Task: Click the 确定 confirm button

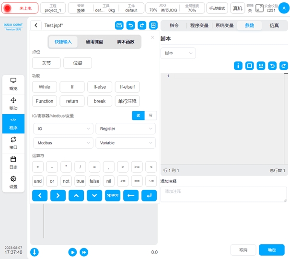Action: point(271,250)
